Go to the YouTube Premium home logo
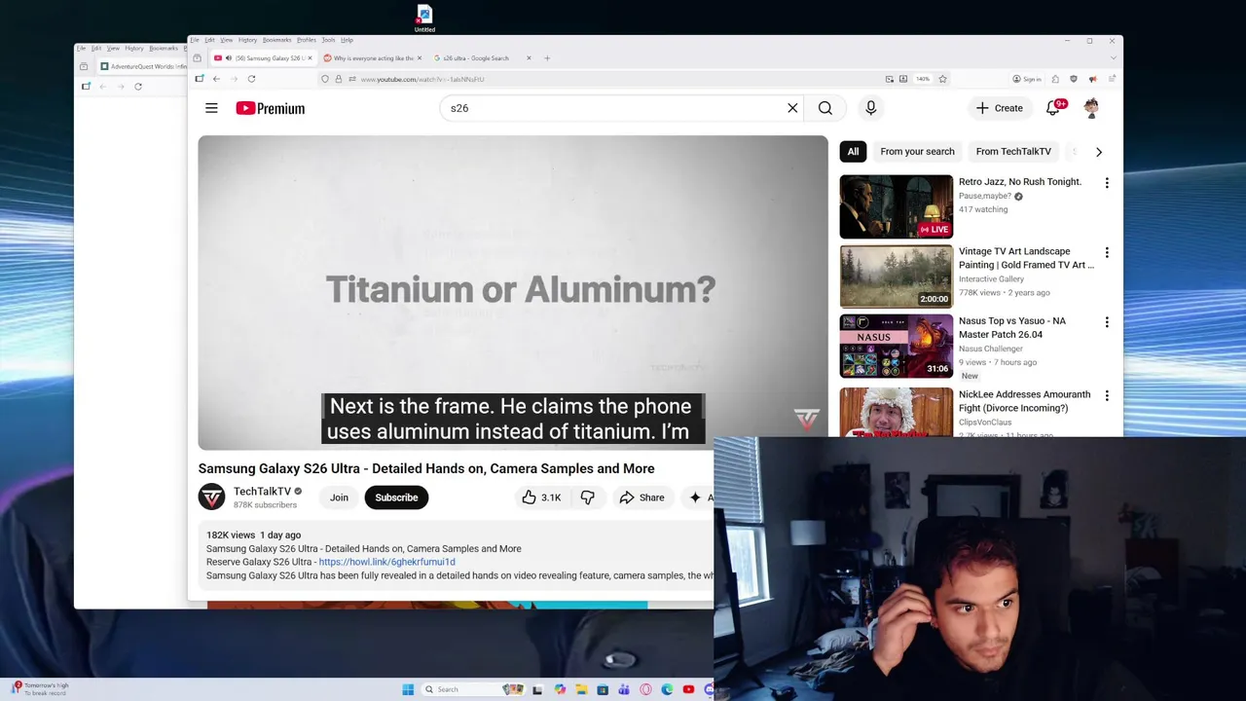1246x701 pixels. pos(270,108)
